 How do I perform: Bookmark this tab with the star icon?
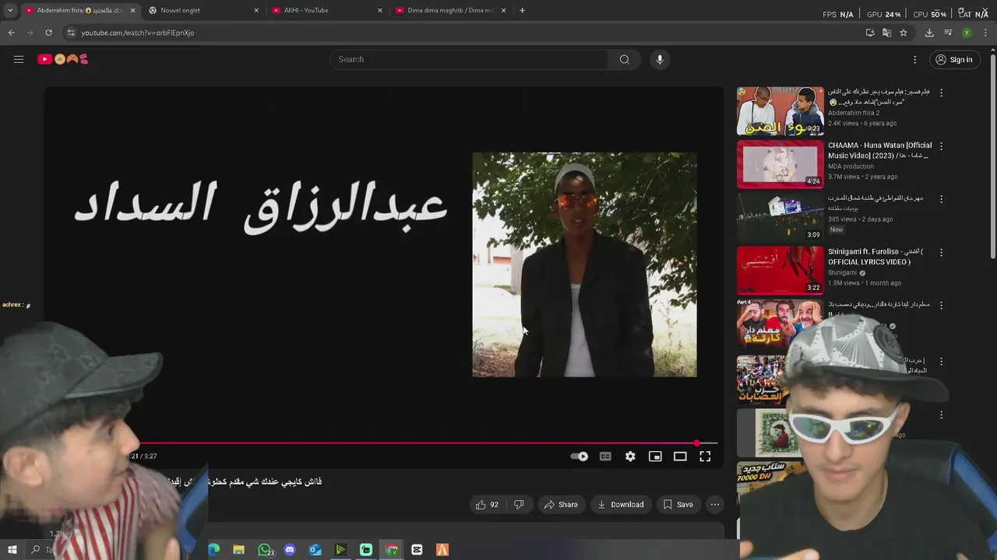coord(904,33)
